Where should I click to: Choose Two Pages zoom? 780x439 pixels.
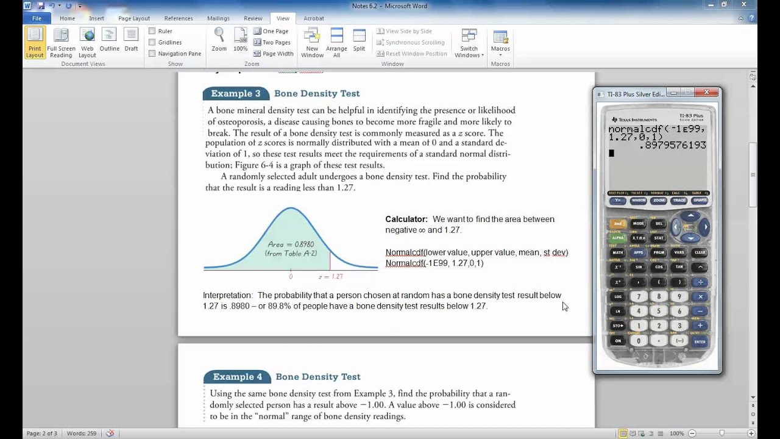click(272, 43)
